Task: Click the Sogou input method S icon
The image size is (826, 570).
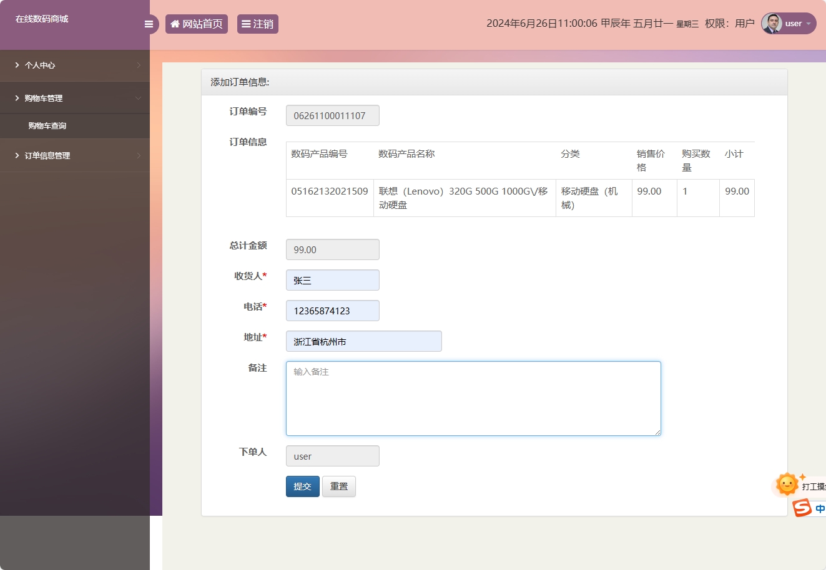Action: 801,507
